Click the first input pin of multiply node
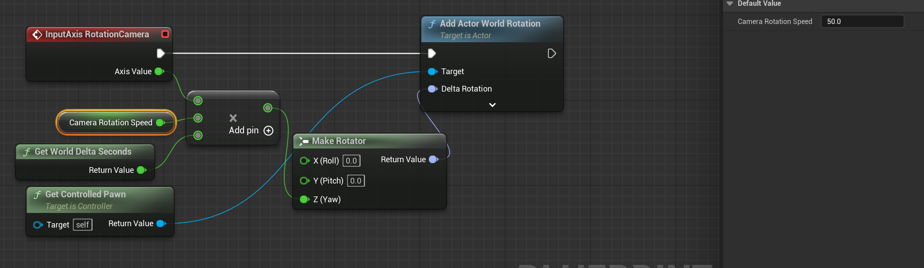 tap(198, 101)
